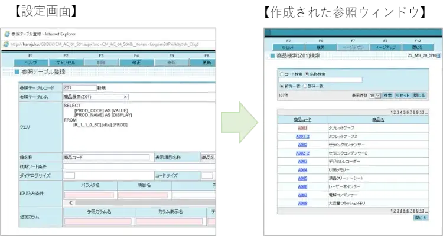Click the 初期ソート条件 input field
Image resolution: width=443 pixels, height=236 pixels.
139,166
